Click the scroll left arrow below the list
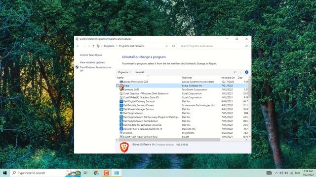 point(117,140)
